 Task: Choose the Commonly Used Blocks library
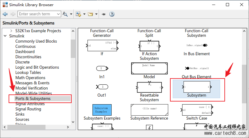click(x=36, y=41)
